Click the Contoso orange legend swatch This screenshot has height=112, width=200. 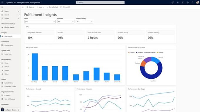coord(129,52)
